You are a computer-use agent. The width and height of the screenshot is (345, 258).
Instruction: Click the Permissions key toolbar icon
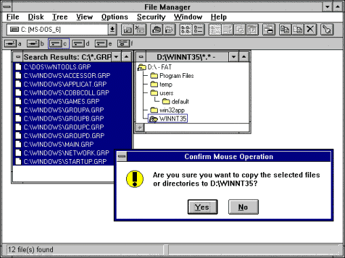(327, 30)
